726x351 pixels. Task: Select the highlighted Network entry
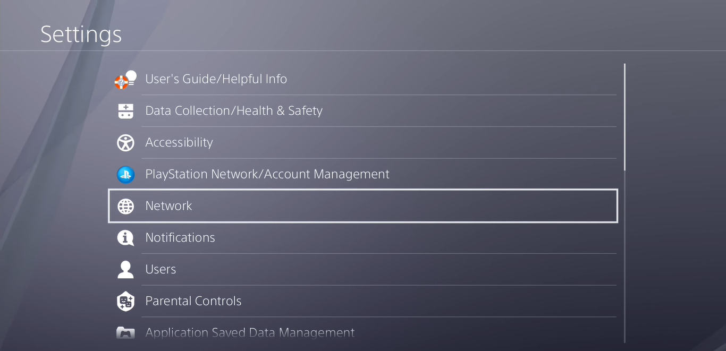click(x=363, y=206)
